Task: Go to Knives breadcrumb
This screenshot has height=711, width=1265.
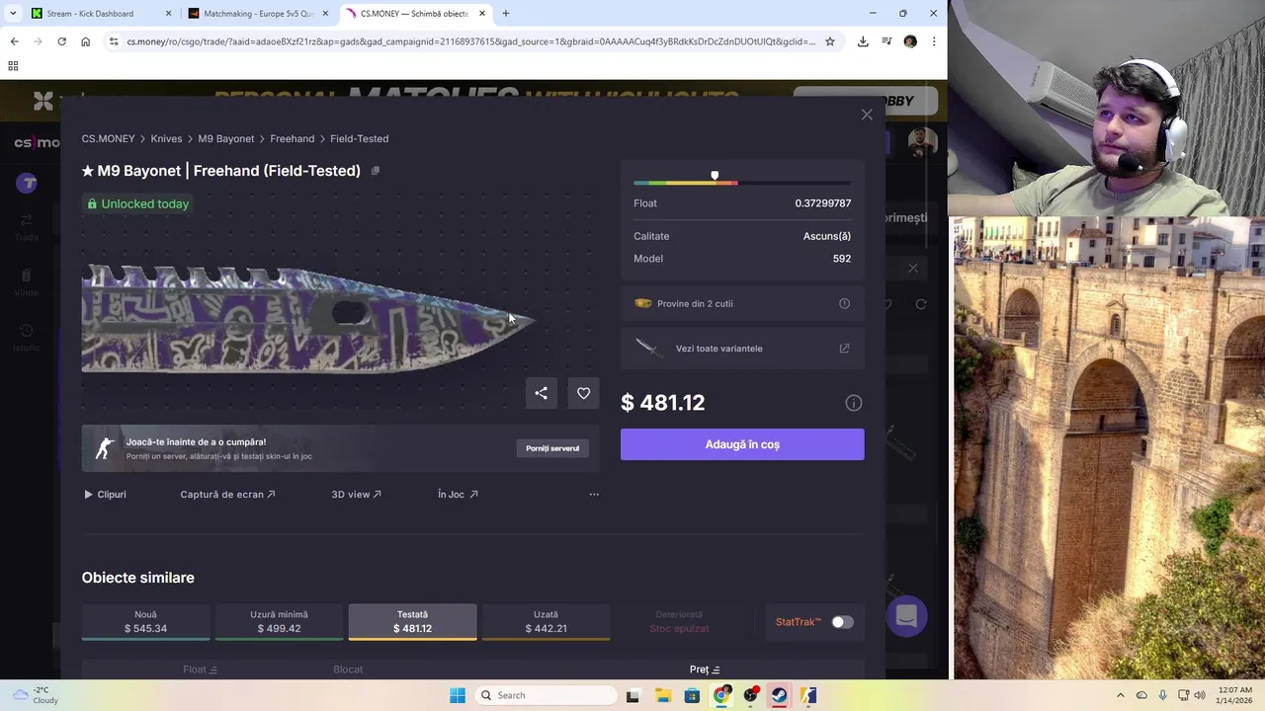Action: tap(166, 138)
